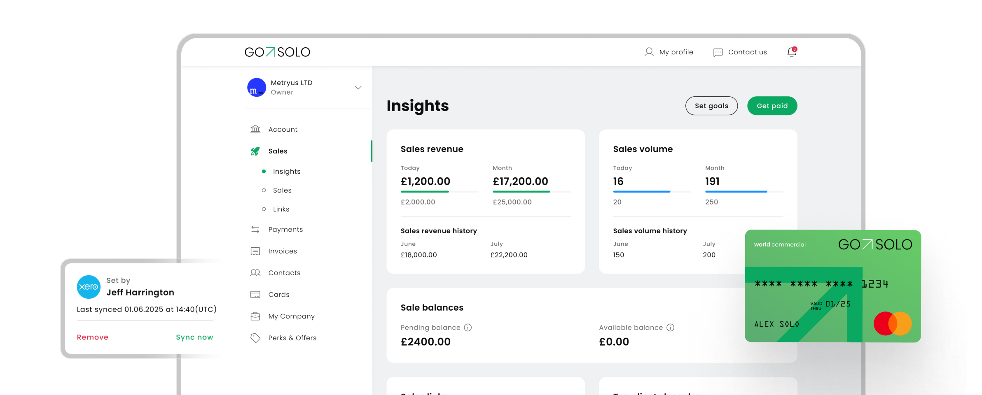Click the Contact us chat icon
The height and width of the screenshot is (395, 982).
(718, 52)
